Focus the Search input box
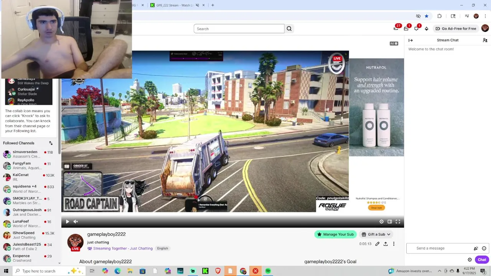491x276 pixels. pyautogui.click(x=239, y=29)
